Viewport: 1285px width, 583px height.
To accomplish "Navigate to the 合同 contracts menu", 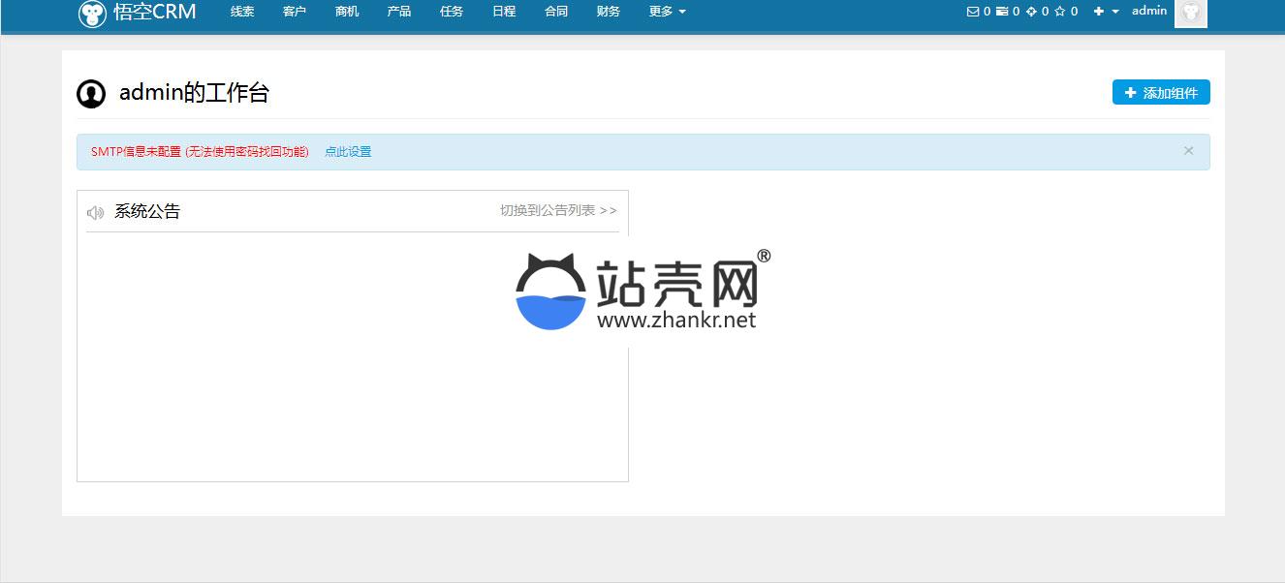I will (x=556, y=12).
